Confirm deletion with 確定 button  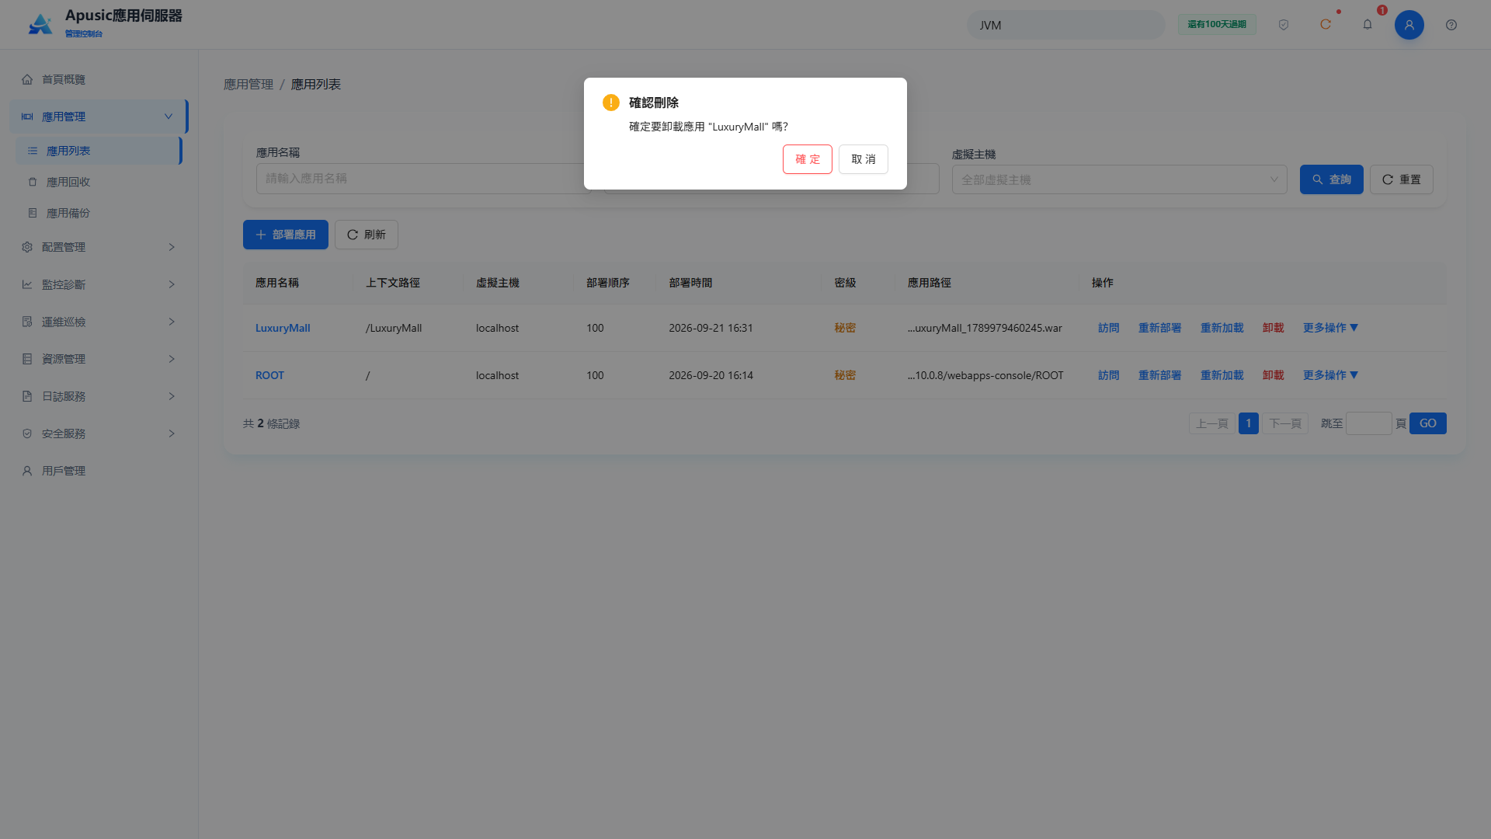tap(808, 159)
